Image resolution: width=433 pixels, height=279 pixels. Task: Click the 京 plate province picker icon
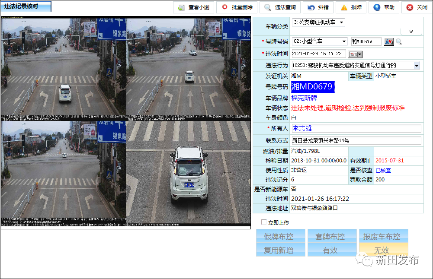tap(389, 41)
